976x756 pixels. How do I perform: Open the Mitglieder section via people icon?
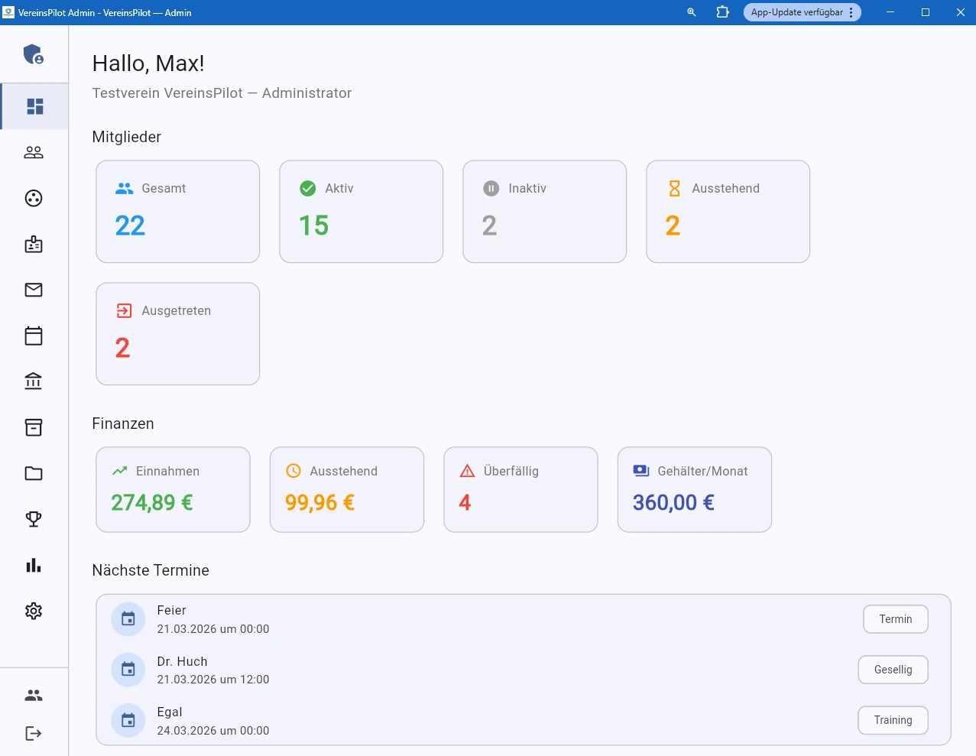(x=33, y=152)
